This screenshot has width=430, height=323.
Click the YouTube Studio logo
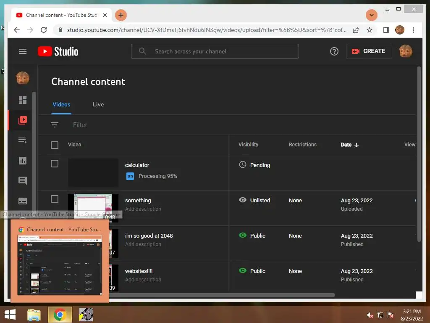pos(58,51)
